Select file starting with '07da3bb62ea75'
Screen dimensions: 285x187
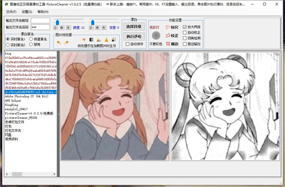30,58
